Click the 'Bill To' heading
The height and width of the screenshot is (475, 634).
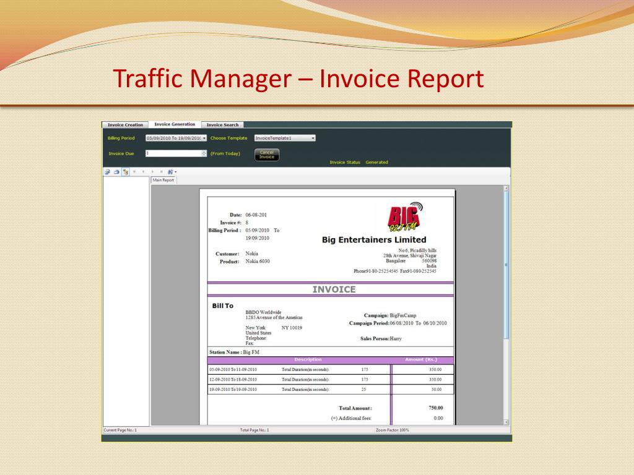pos(223,306)
